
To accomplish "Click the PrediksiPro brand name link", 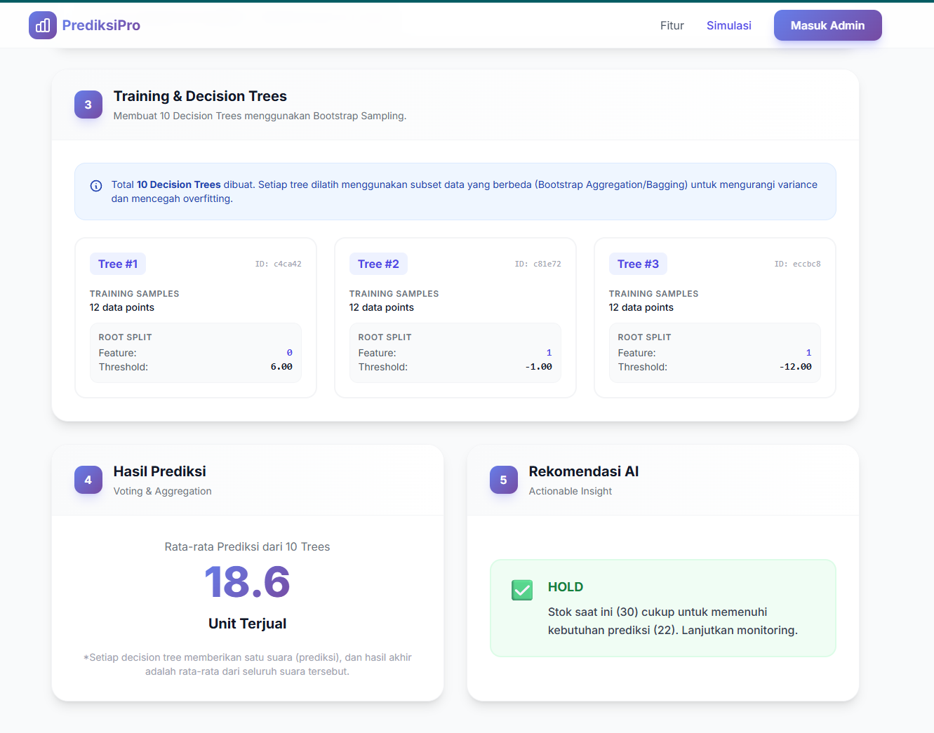I will point(101,25).
